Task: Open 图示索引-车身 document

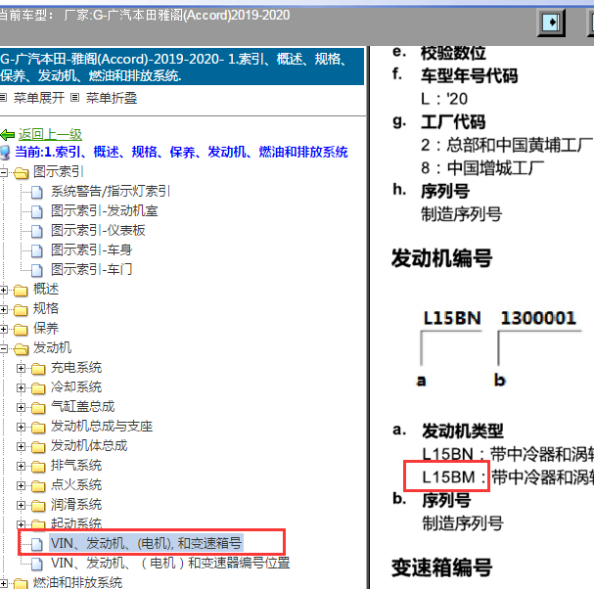Action: coord(92,250)
